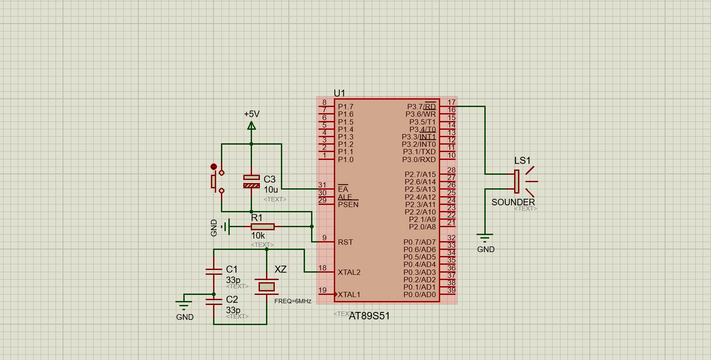The width and height of the screenshot is (711, 360).
Task: Select the XZ crystal oscillator symbol
Action: (266, 287)
